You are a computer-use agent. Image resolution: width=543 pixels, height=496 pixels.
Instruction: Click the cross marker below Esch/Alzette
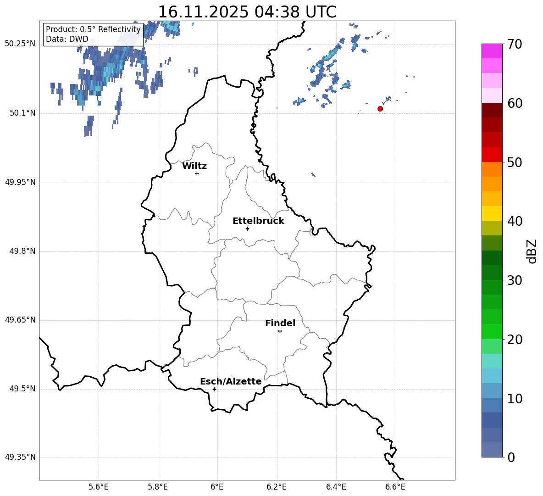coord(214,389)
